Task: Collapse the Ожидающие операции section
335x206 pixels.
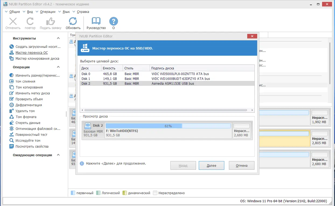Action: [58, 155]
